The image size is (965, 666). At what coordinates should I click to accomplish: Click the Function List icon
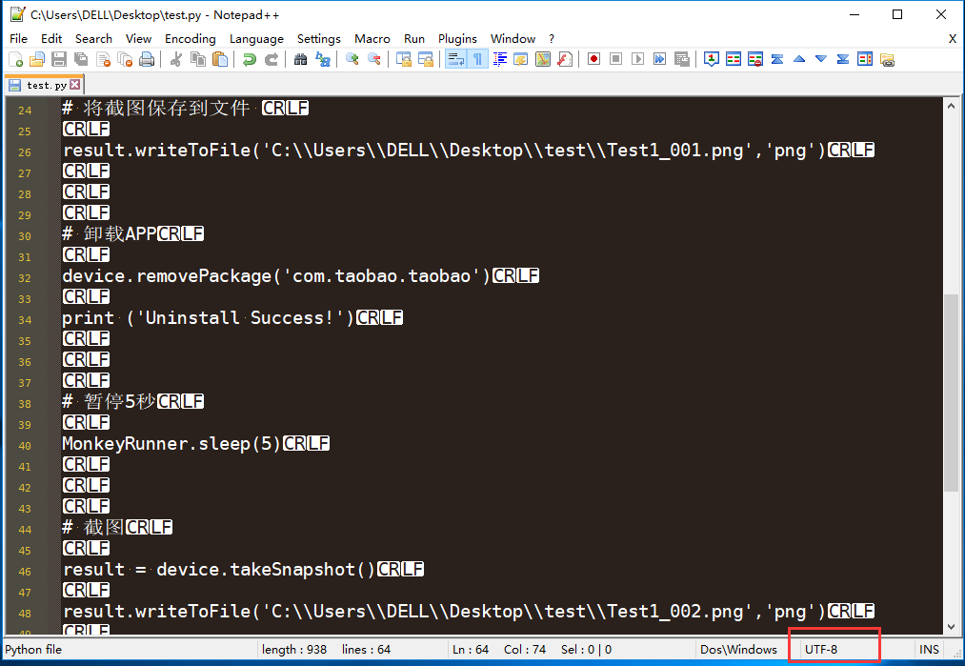click(565, 60)
